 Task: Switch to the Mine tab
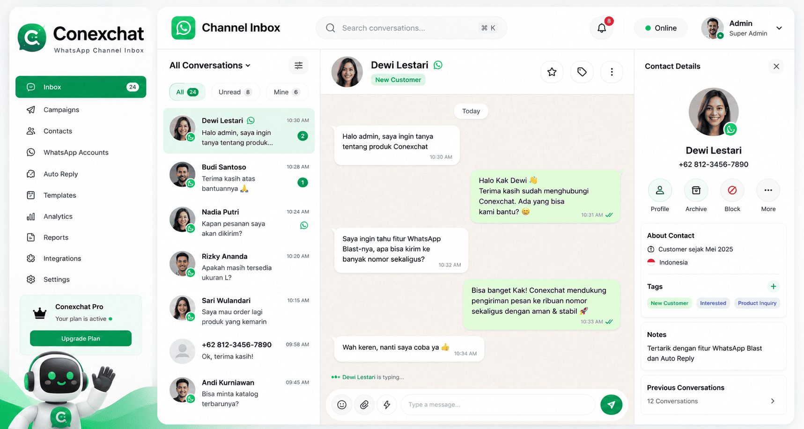click(x=287, y=92)
